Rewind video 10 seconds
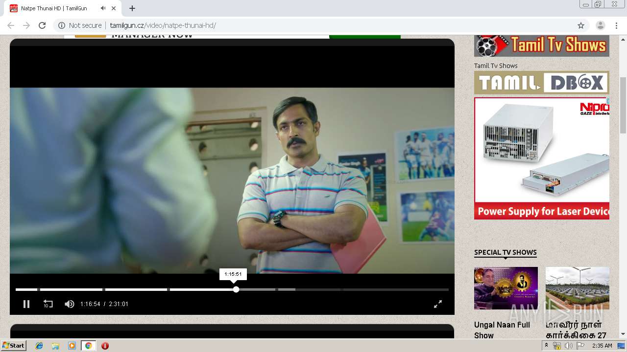The height and width of the screenshot is (352, 627). (48, 304)
